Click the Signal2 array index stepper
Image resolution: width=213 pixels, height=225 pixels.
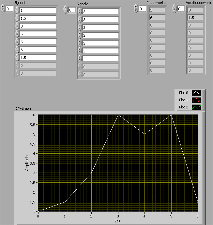coord(66,9)
